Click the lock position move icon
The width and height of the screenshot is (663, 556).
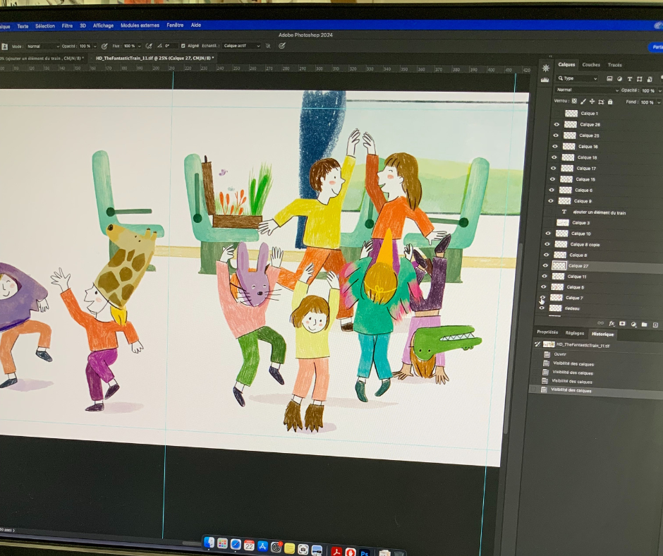point(592,102)
